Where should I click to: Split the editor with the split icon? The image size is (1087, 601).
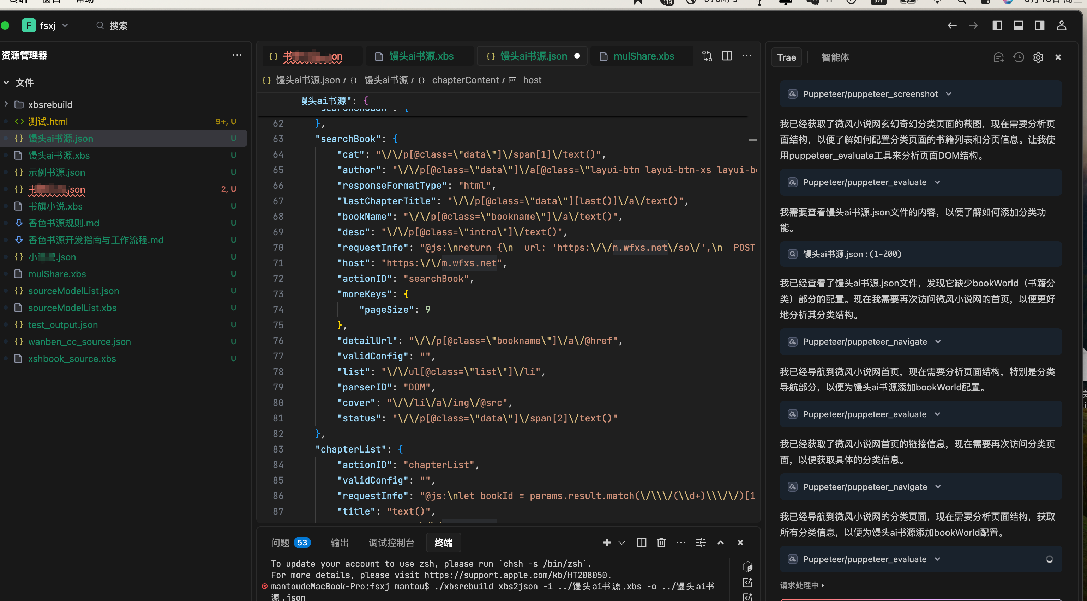pos(727,56)
